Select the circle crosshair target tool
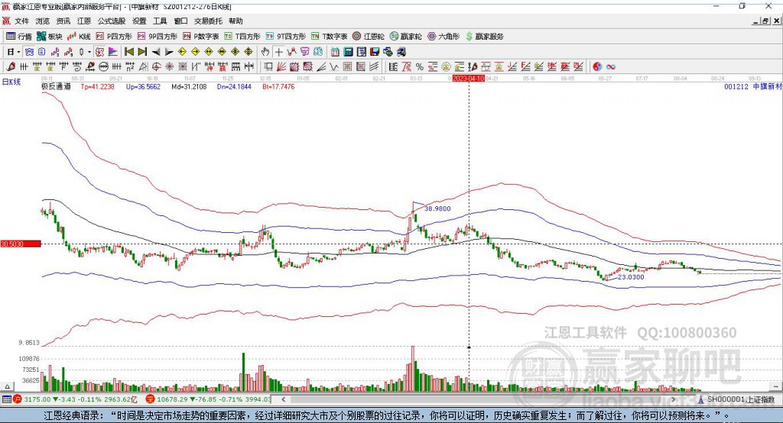 [x=156, y=66]
